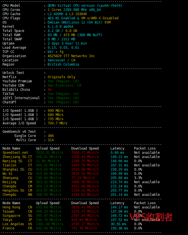
Task: Select the BiliBili China No result
Action: coord(50,90)
